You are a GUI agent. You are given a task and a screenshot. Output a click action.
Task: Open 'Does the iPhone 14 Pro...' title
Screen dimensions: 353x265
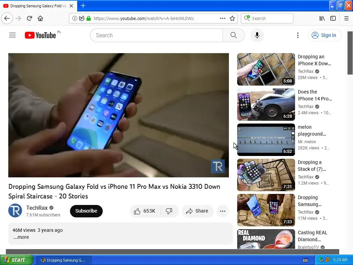point(315,95)
